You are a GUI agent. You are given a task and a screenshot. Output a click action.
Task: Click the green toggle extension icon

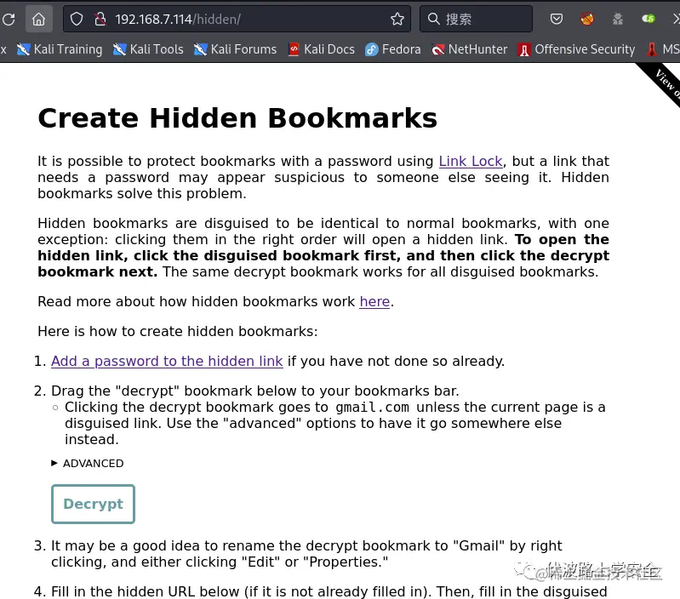pos(649,19)
